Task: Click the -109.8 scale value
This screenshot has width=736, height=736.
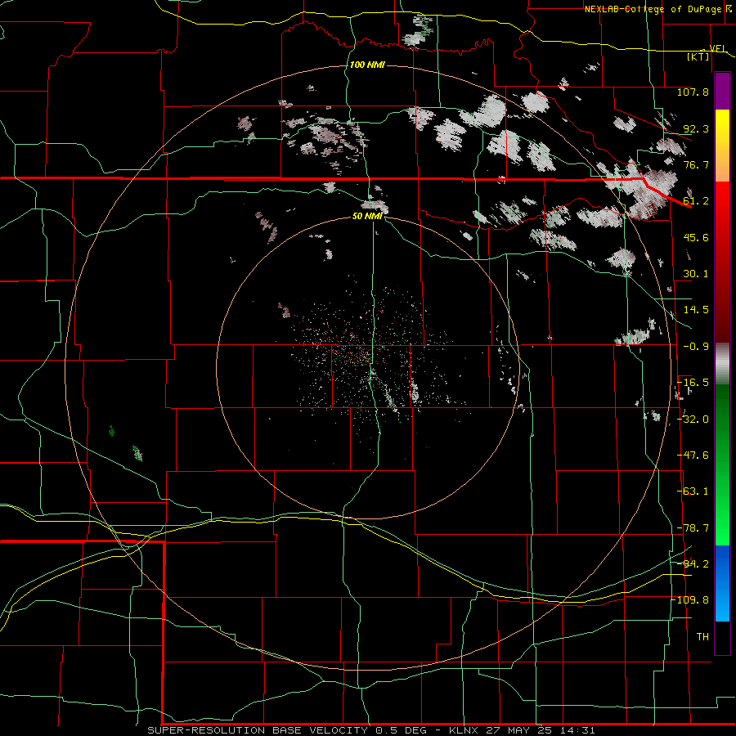Action: [691, 600]
